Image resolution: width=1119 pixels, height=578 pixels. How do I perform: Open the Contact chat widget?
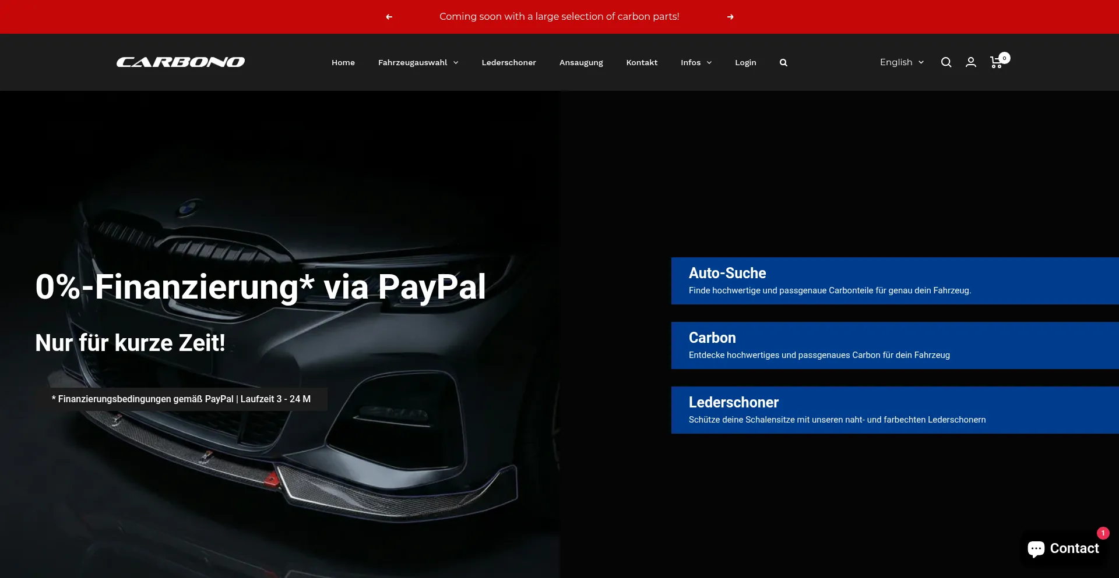pos(1064,548)
